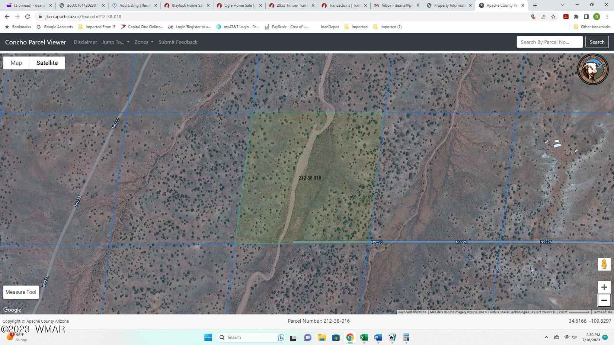614x345 pixels.
Task: Open the Submit Feedback link
Action: 178,42
